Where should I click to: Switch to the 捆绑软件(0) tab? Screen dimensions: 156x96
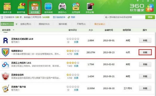click(44, 24)
